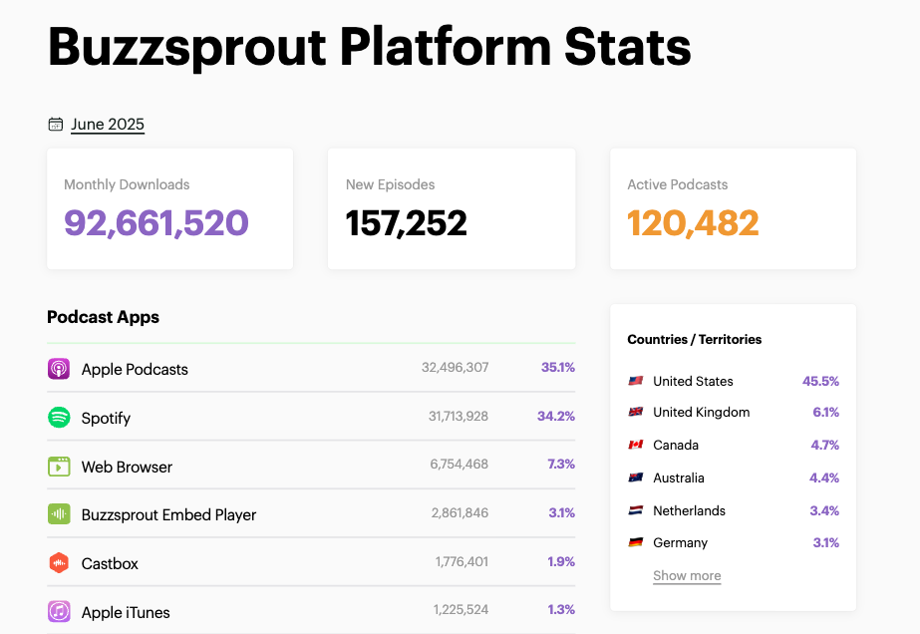Click the Germany flag icon

[x=635, y=542]
